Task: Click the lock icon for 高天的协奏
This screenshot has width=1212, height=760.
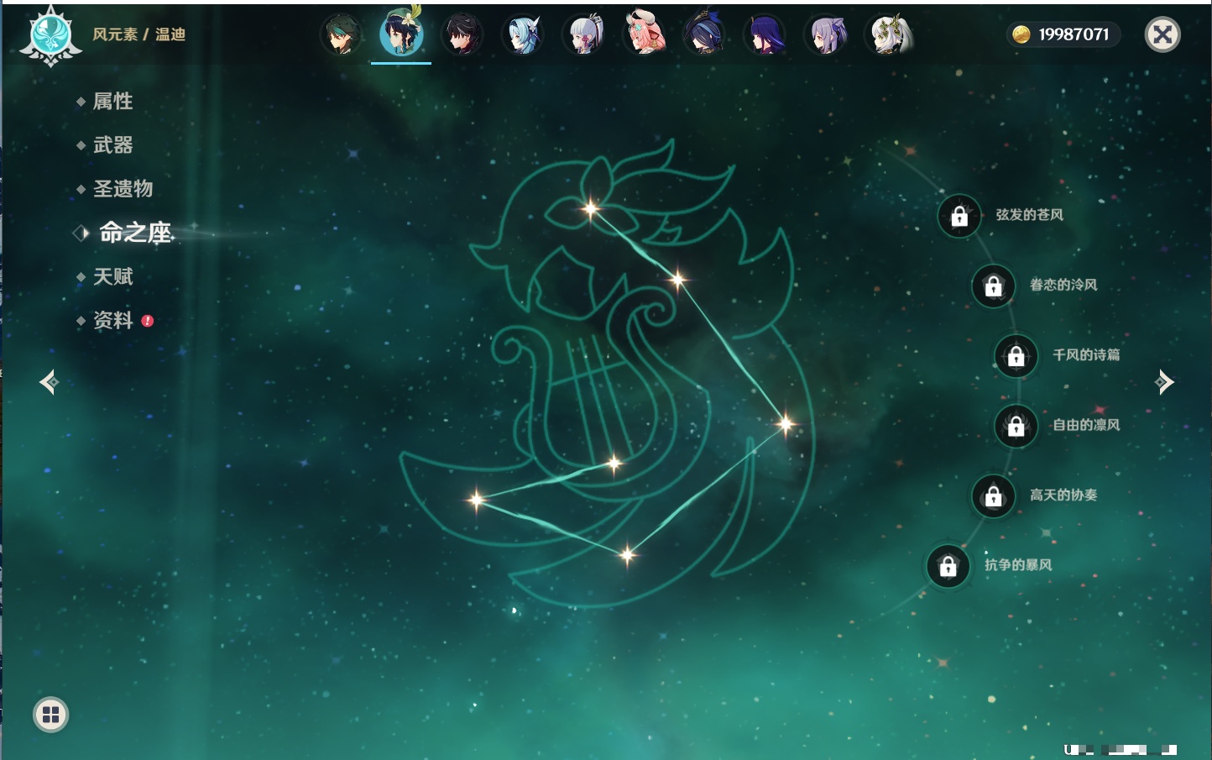Action: point(994,496)
